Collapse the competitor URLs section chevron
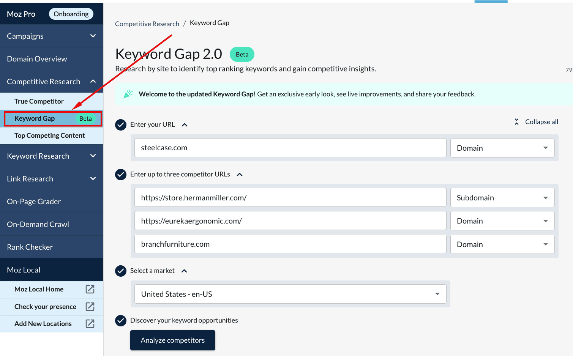 [240, 175]
